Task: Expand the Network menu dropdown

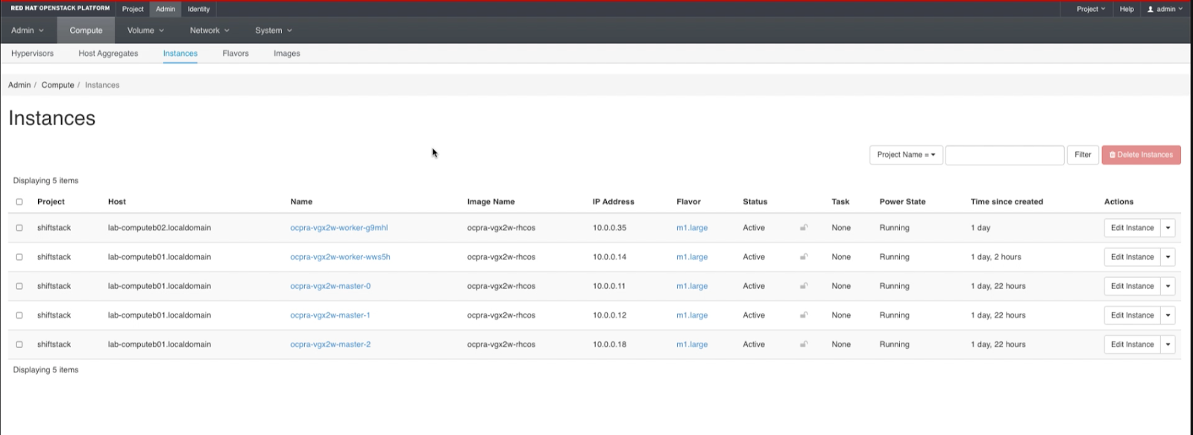Action: (x=210, y=31)
